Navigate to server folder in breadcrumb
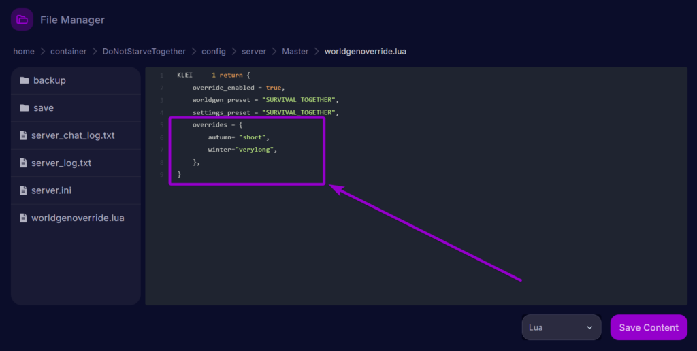This screenshot has width=697, height=351. [254, 52]
